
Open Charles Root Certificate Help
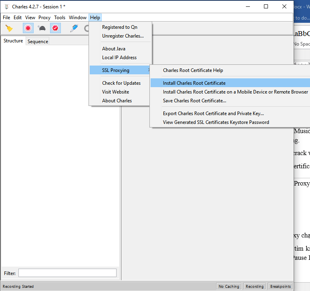click(193, 70)
